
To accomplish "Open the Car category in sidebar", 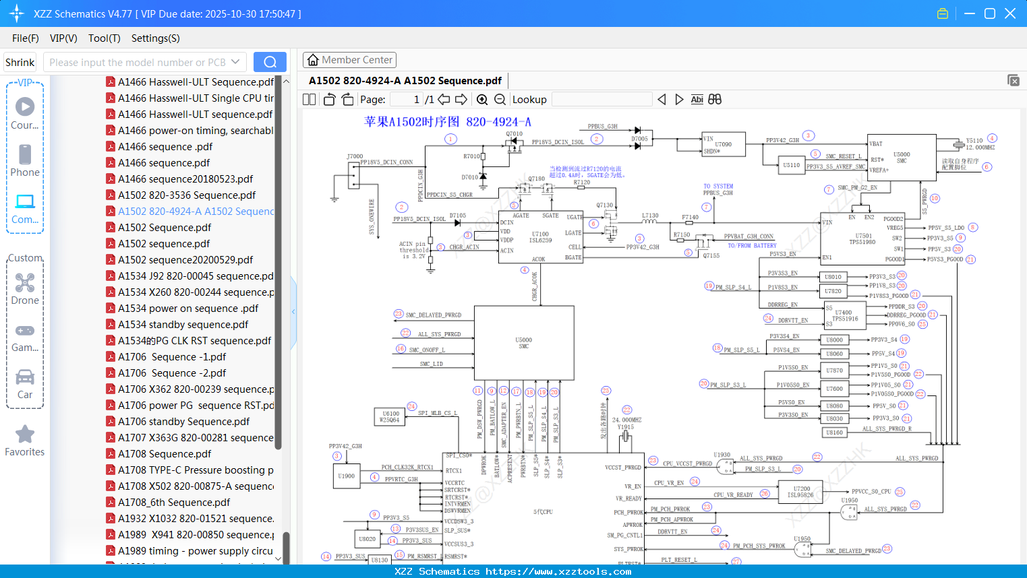I will 25,384.
